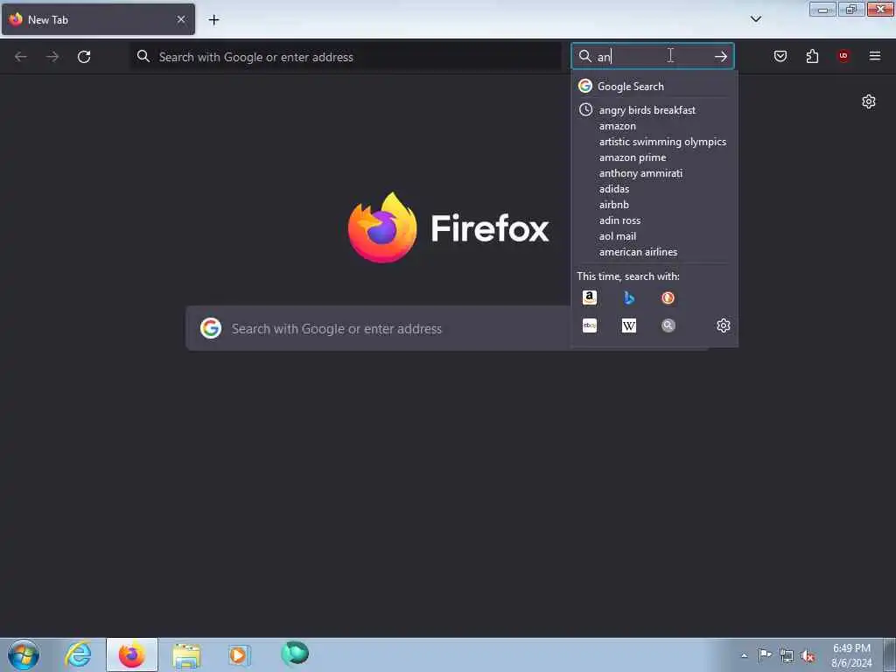Show hidden system tray icons

point(744,655)
